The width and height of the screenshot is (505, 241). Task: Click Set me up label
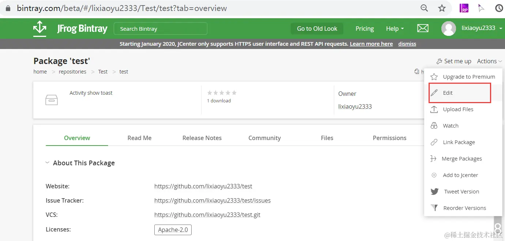click(457, 61)
